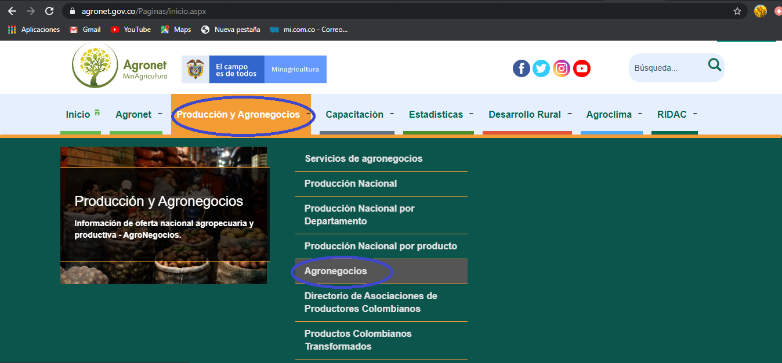Open the Gmail bookmark icon
This screenshot has width=782, height=363.
pyautogui.click(x=85, y=29)
